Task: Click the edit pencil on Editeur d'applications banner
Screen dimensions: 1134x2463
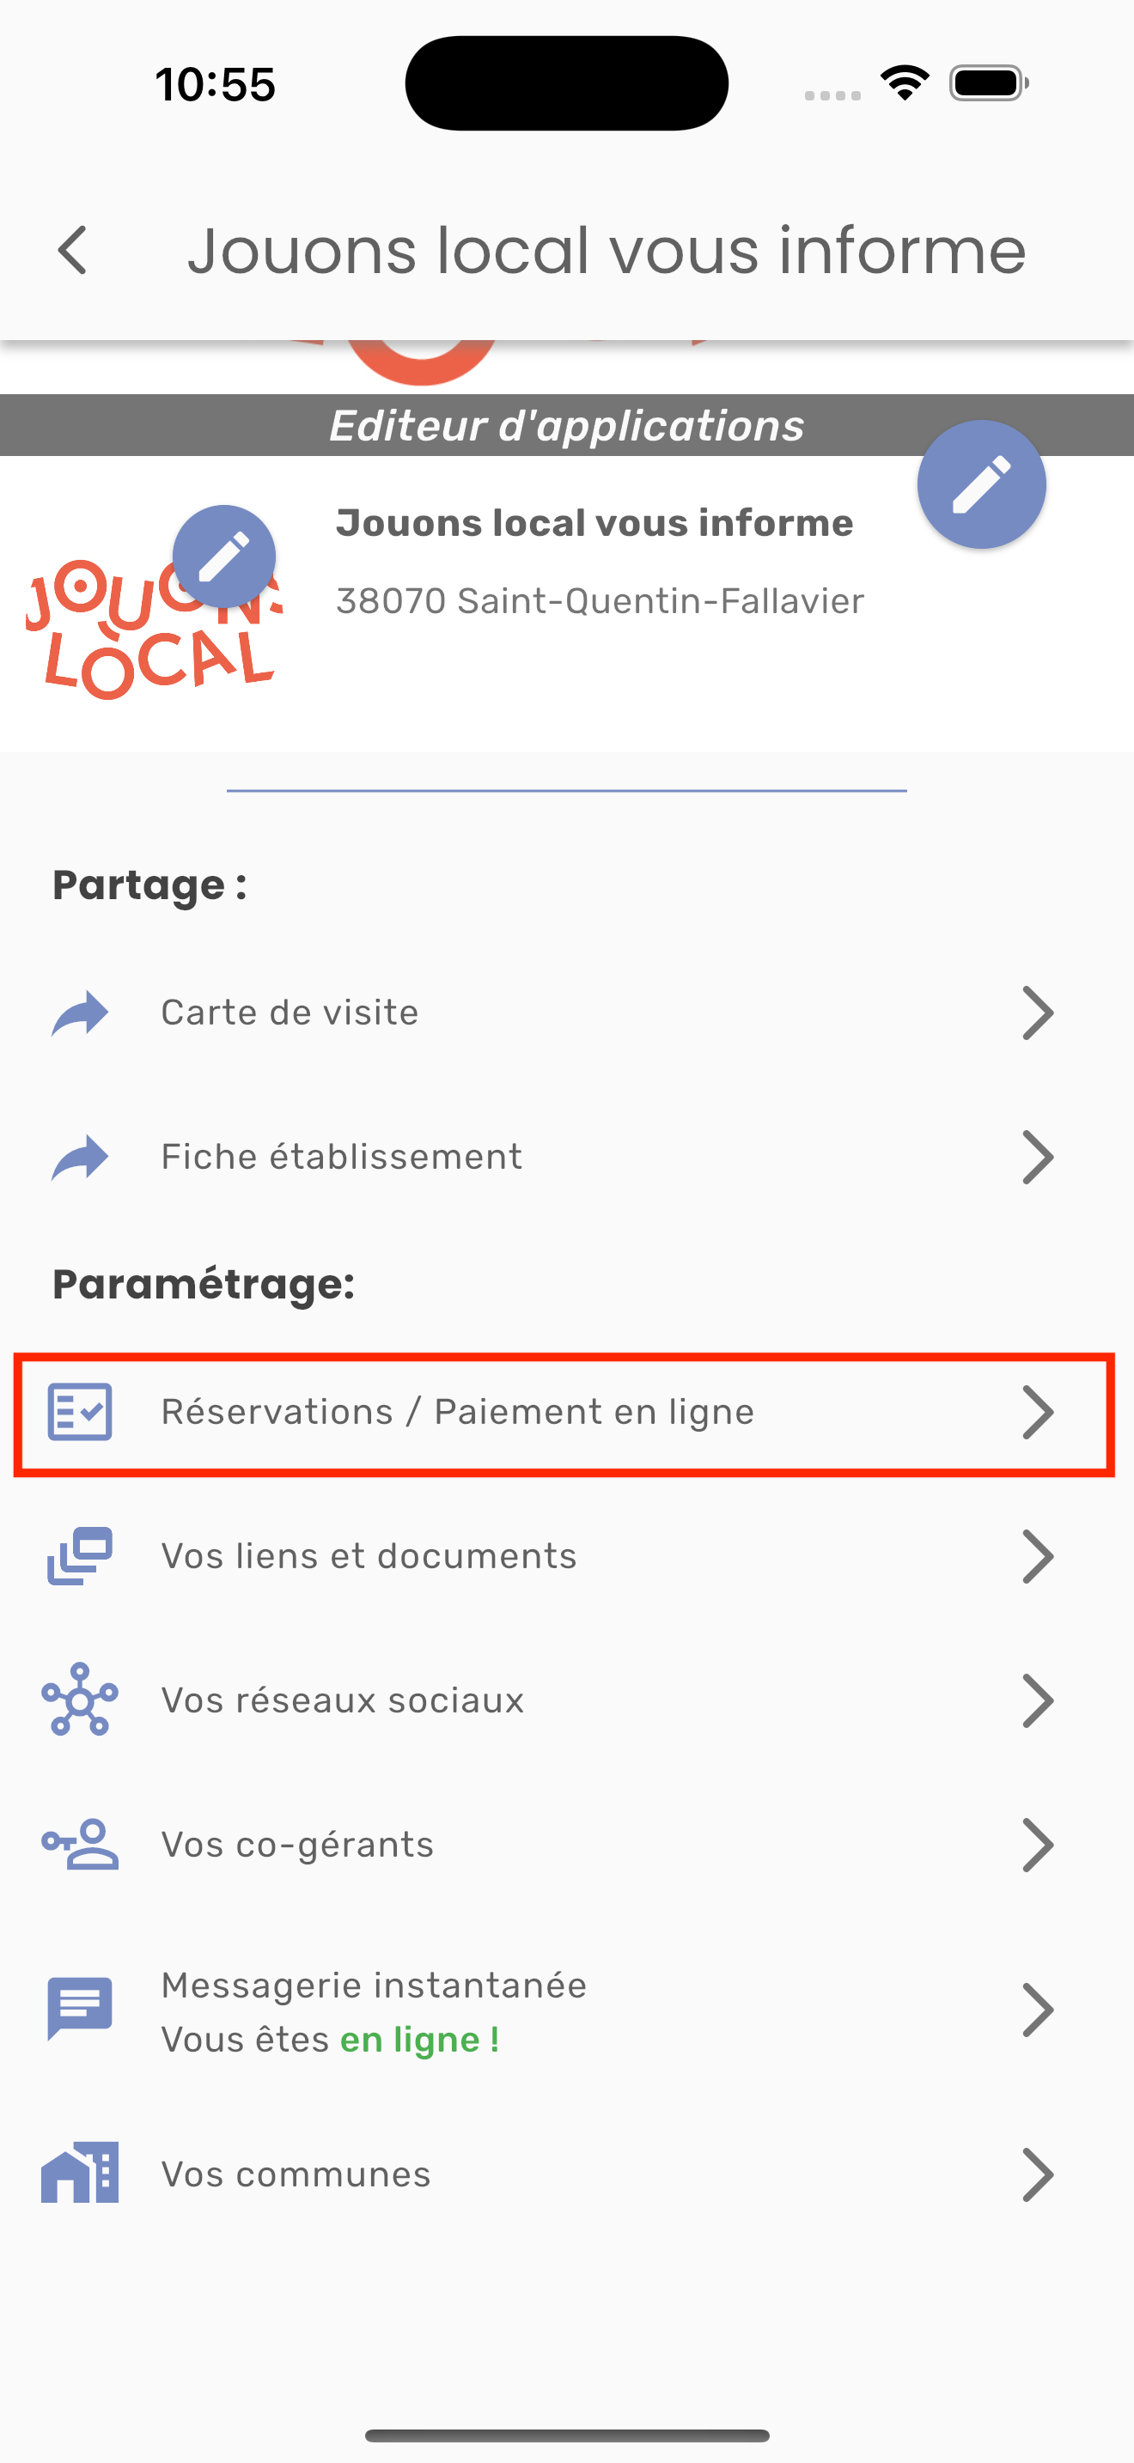Action: pyautogui.click(x=981, y=483)
